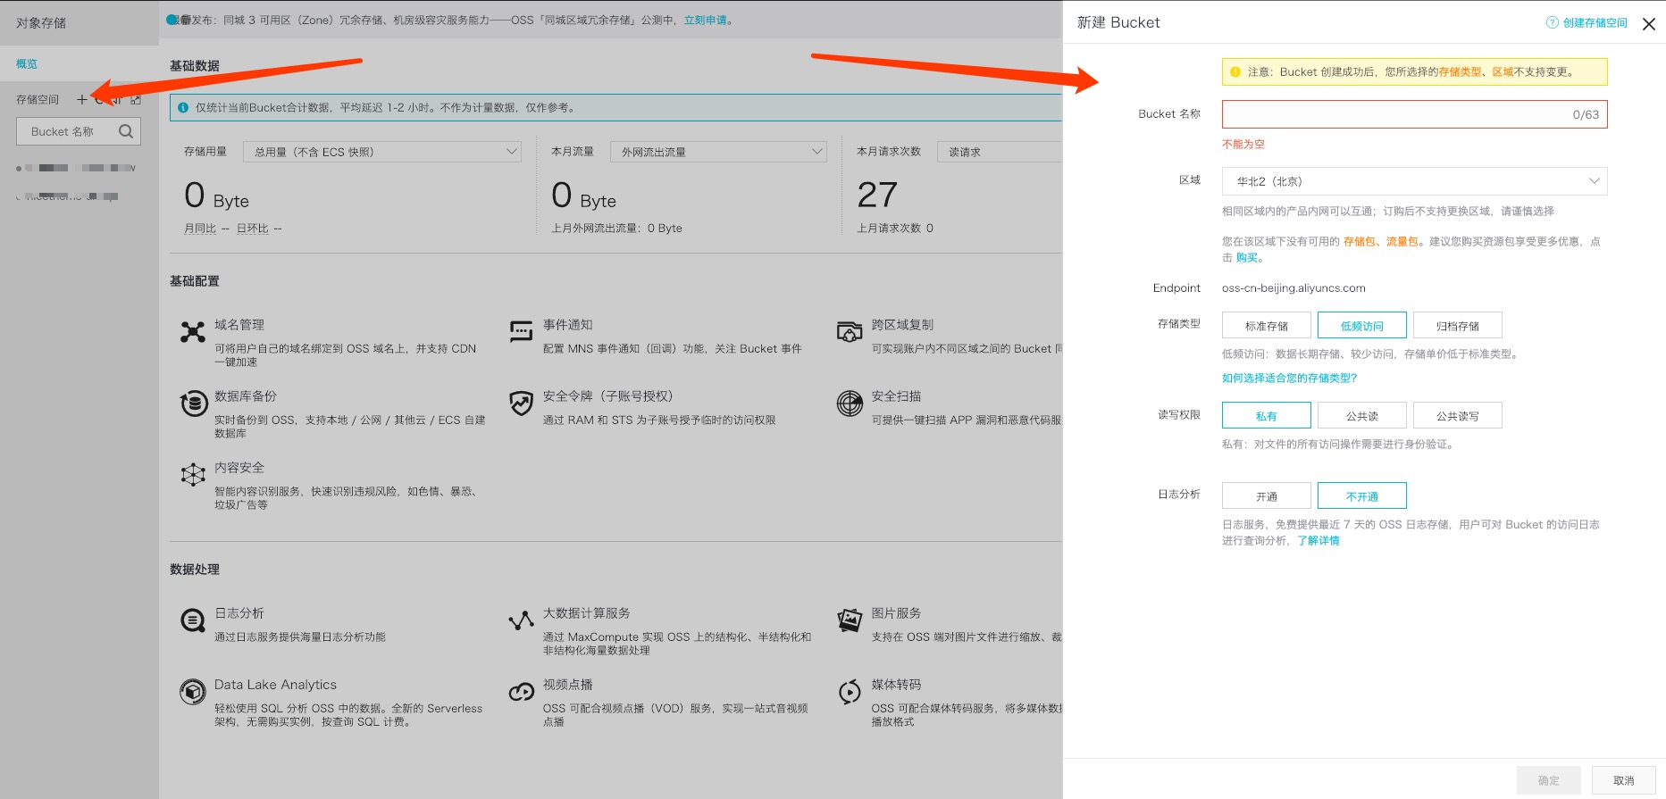The height and width of the screenshot is (799, 1666).
Task: Select 低频访问 storage type
Action: click(1361, 325)
